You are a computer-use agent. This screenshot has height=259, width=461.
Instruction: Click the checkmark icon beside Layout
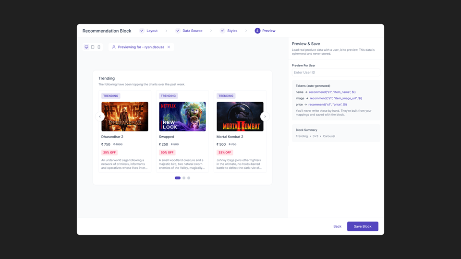point(142,31)
